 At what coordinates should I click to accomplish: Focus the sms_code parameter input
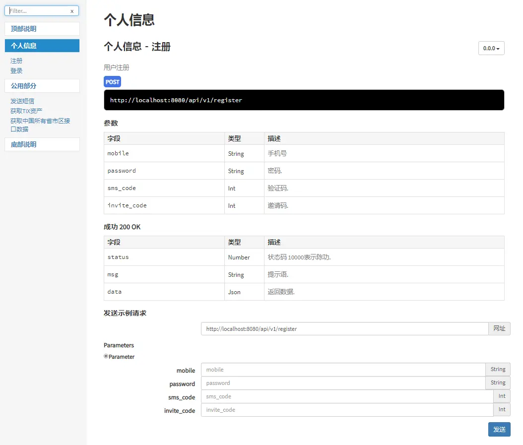(347, 396)
